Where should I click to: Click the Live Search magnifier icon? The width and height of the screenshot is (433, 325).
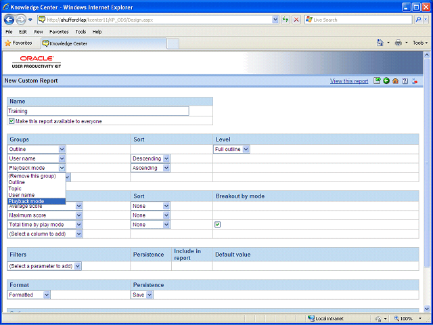point(419,20)
